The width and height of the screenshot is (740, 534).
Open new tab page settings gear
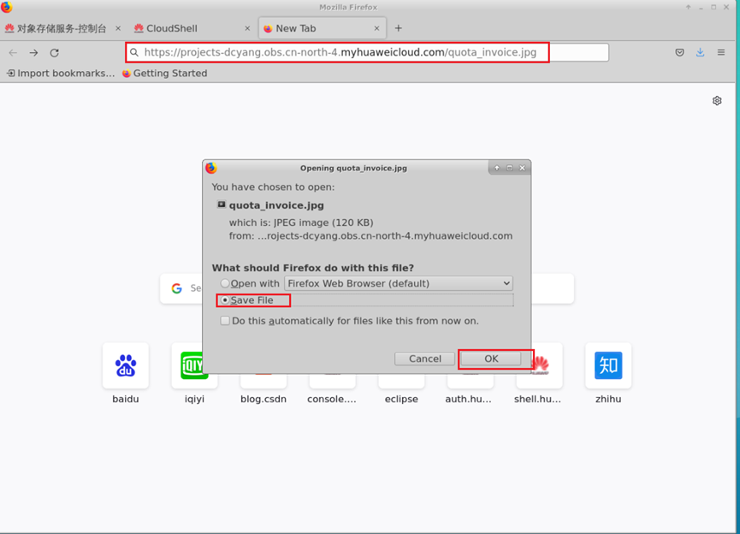[717, 101]
